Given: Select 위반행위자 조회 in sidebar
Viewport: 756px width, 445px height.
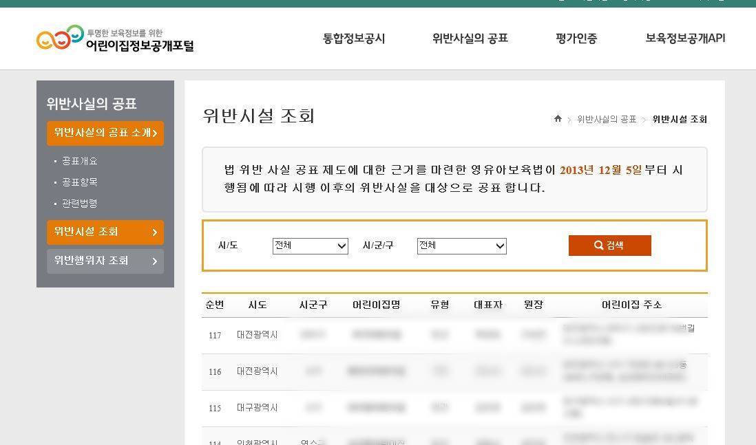Looking at the screenshot, I should point(105,261).
